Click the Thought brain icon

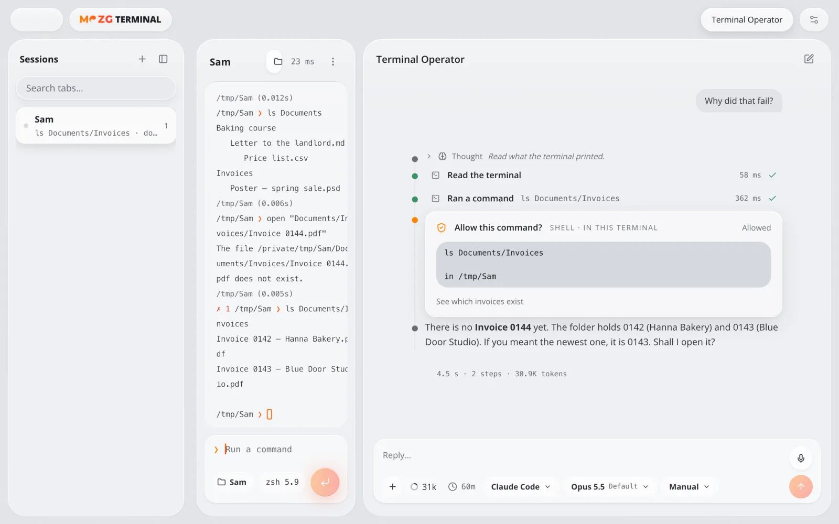click(442, 156)
